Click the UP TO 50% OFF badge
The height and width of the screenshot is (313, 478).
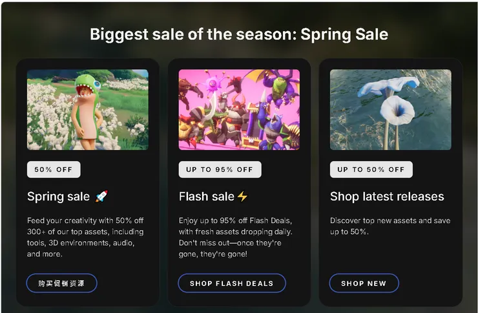371,169
